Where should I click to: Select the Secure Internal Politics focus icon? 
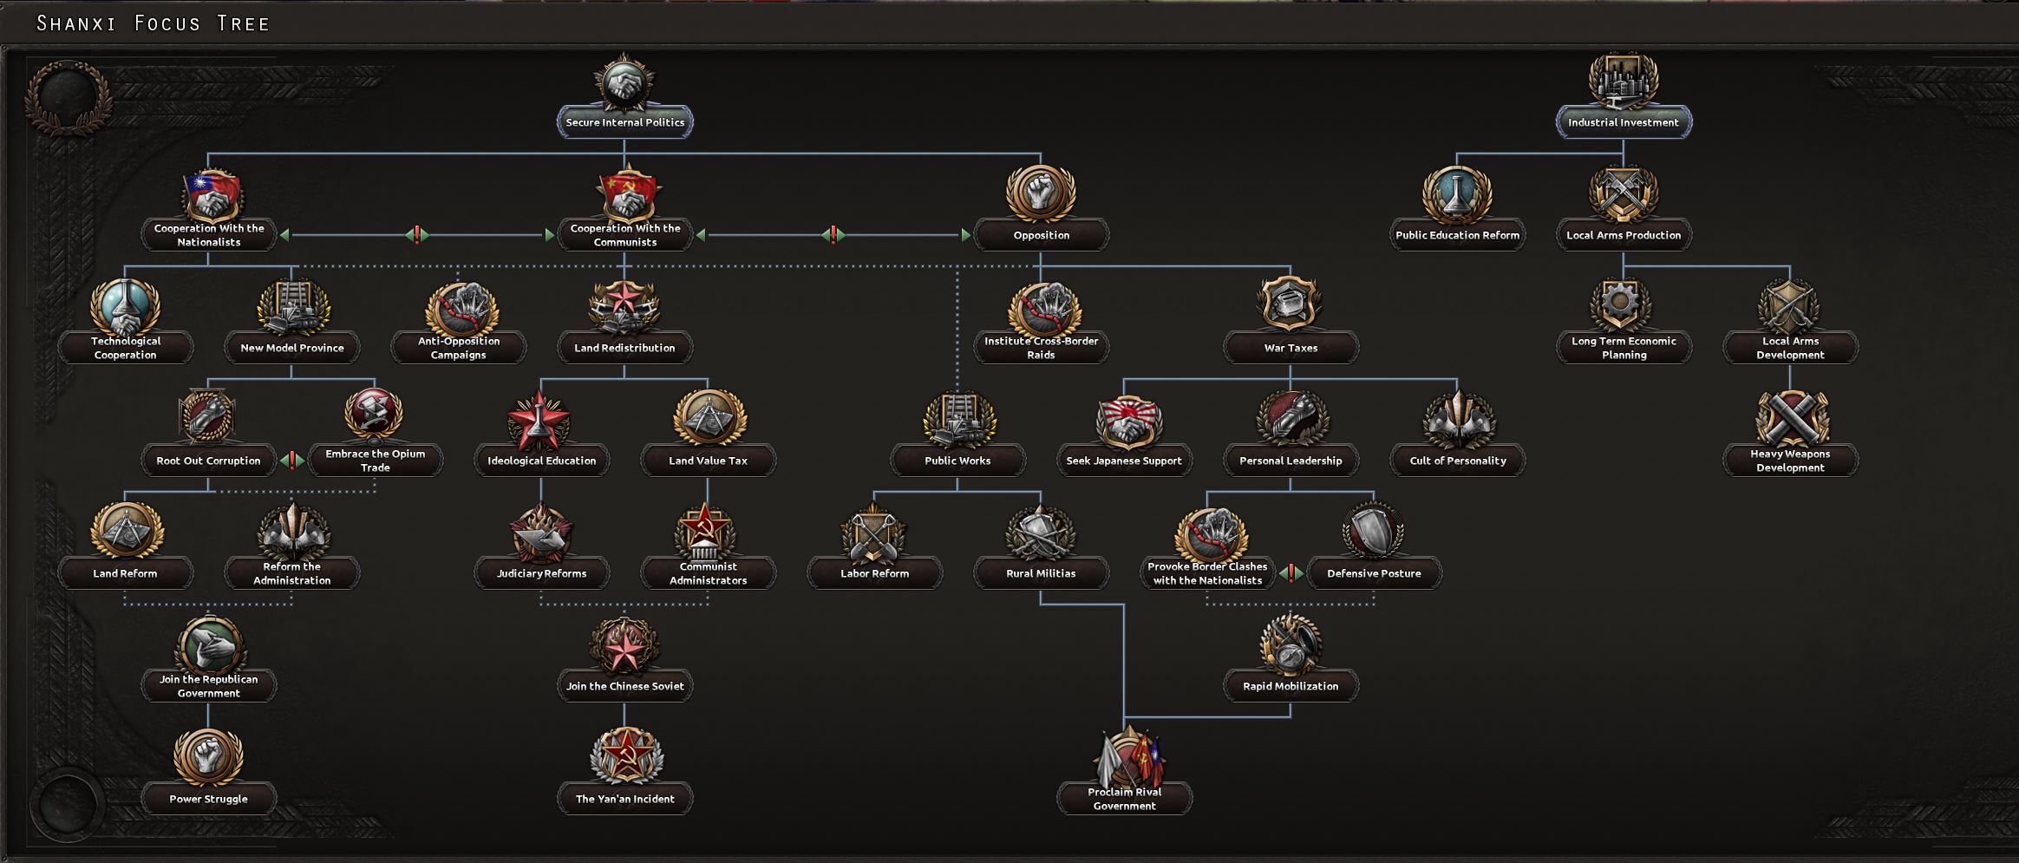tap(624, 82)
